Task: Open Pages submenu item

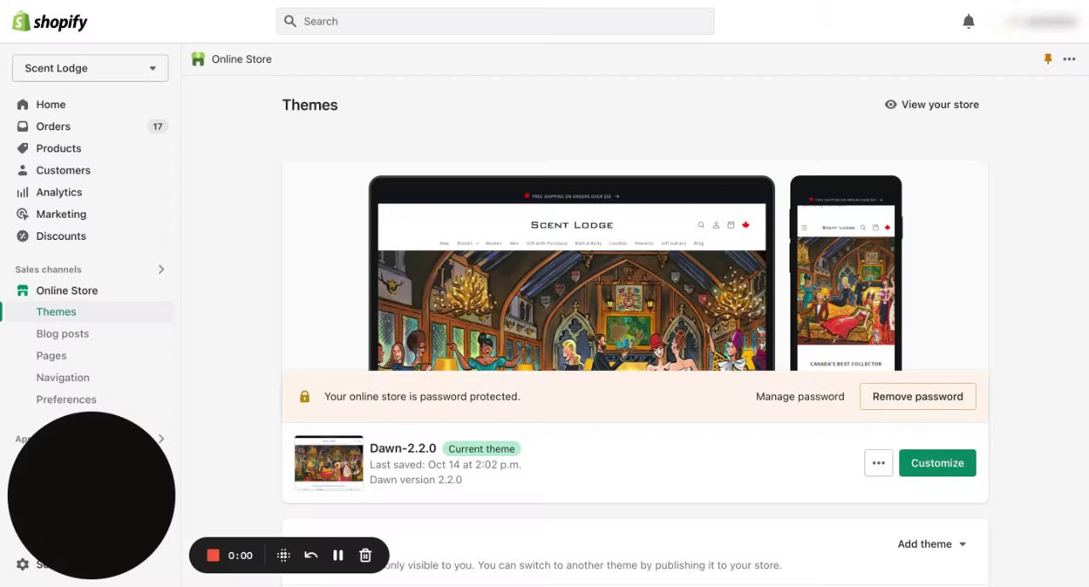Action: pyautogui.click(x=51, y=356)
